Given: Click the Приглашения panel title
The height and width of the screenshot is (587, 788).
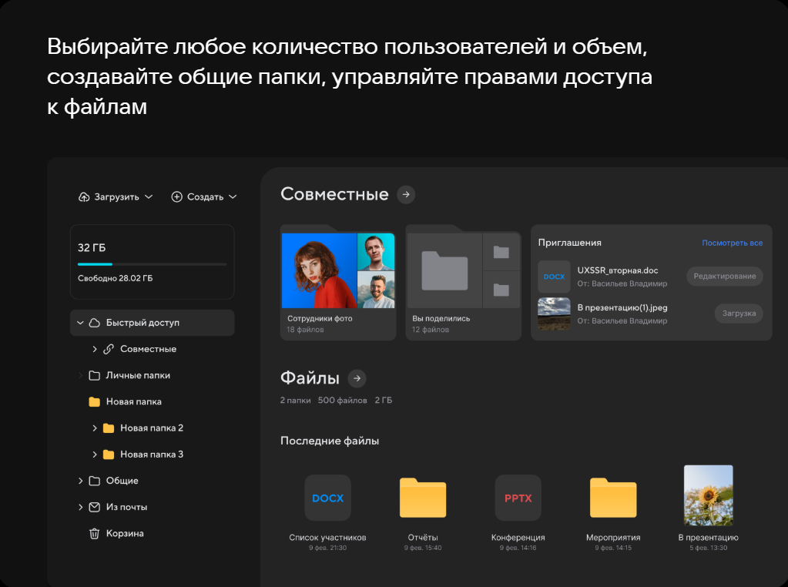Looking at the screenshot, I should [x=570, y=243].
